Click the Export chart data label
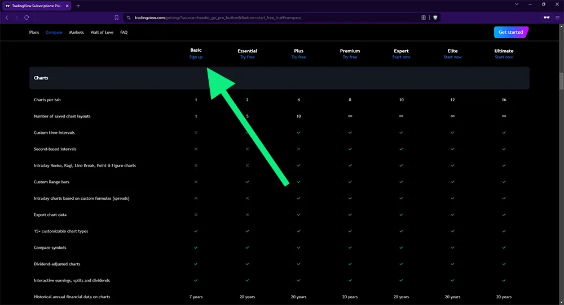The width and height of the screenshot is (564, 305). [x=50, y=215]
